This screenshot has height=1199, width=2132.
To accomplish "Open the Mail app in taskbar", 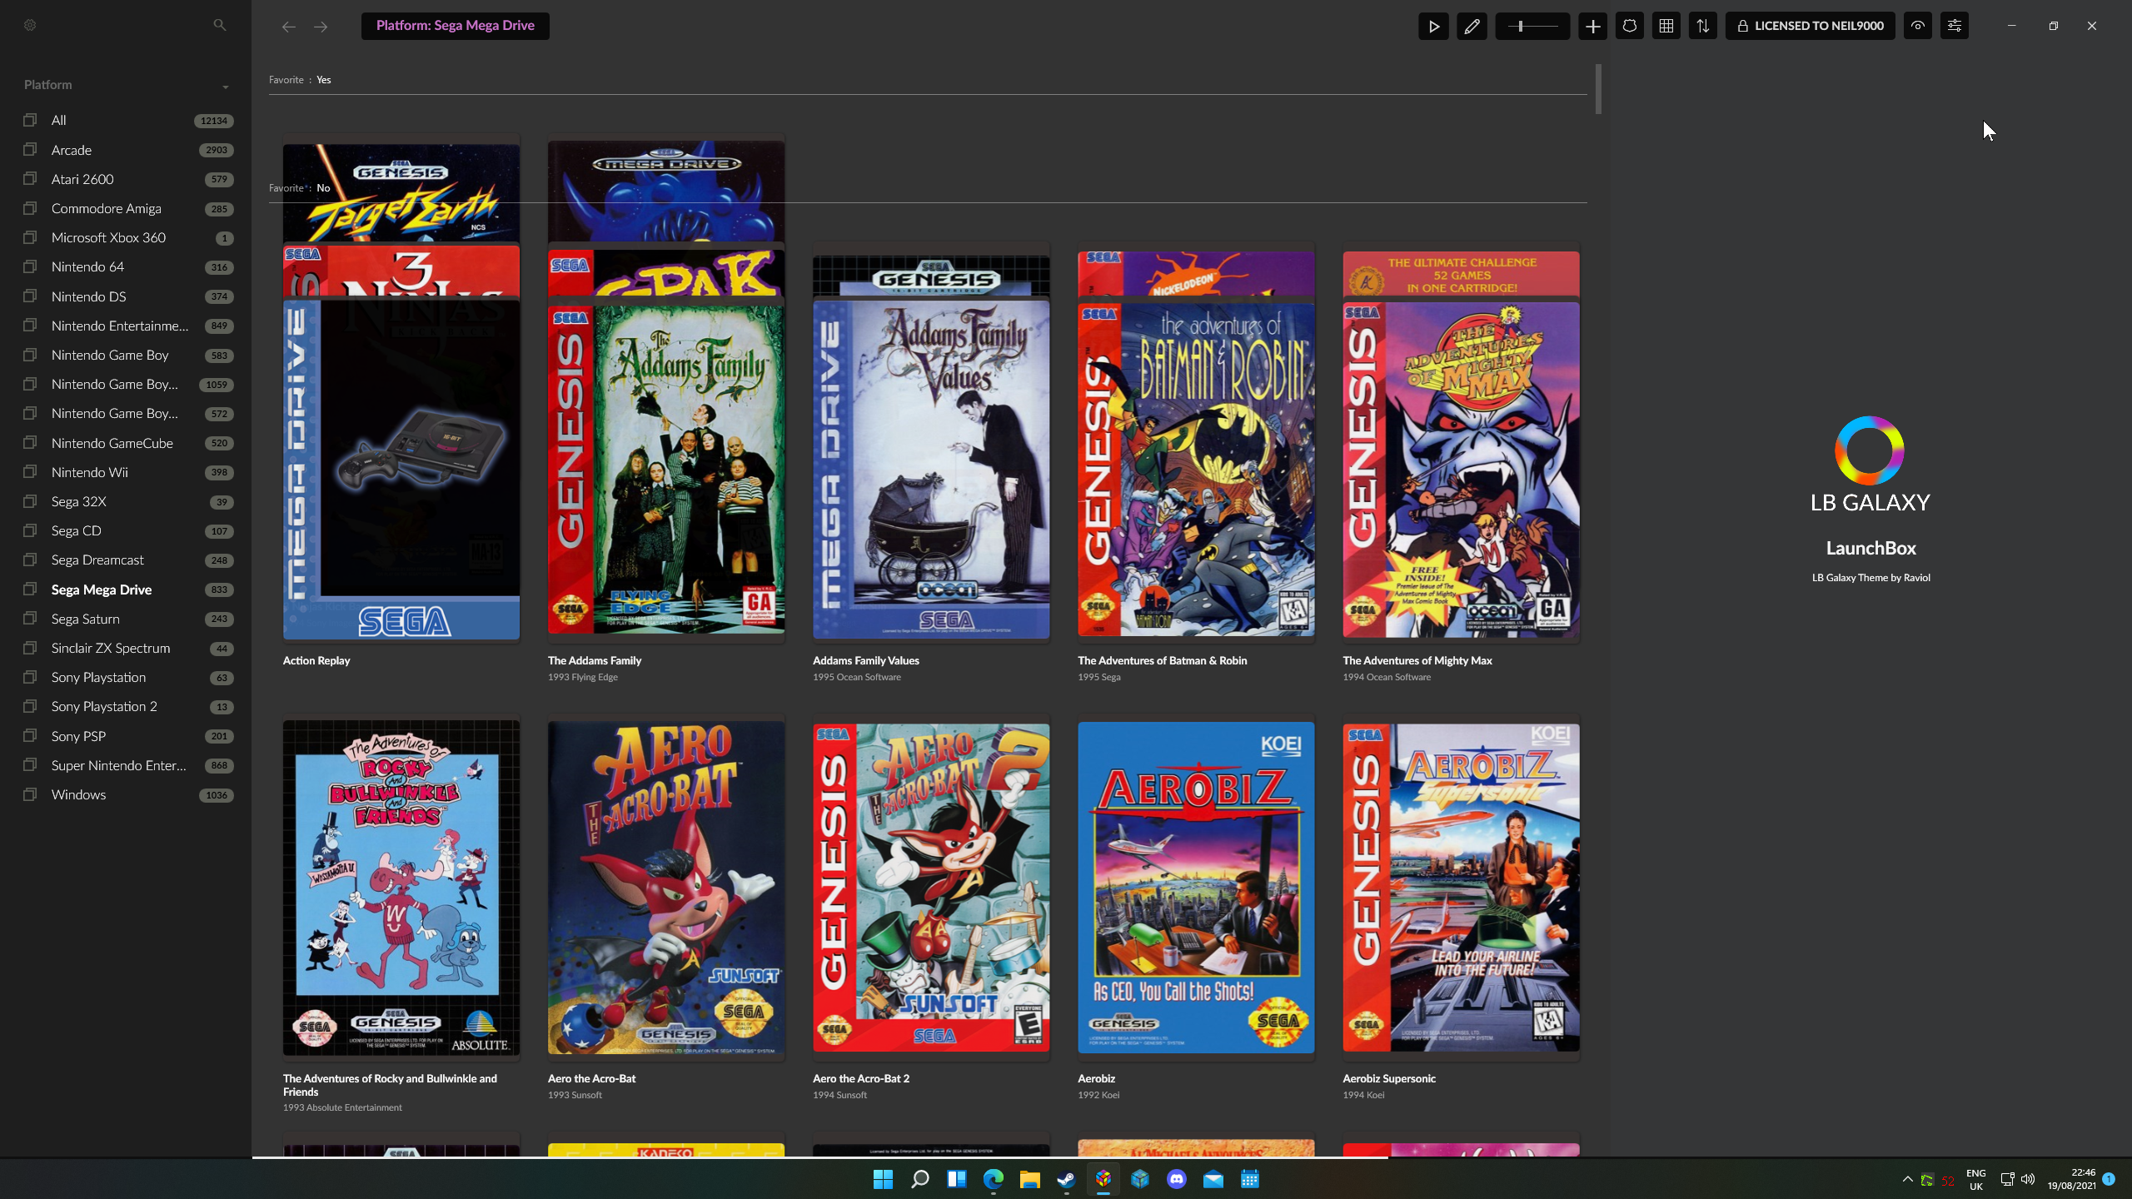I will click(x=1213, y=1179).
